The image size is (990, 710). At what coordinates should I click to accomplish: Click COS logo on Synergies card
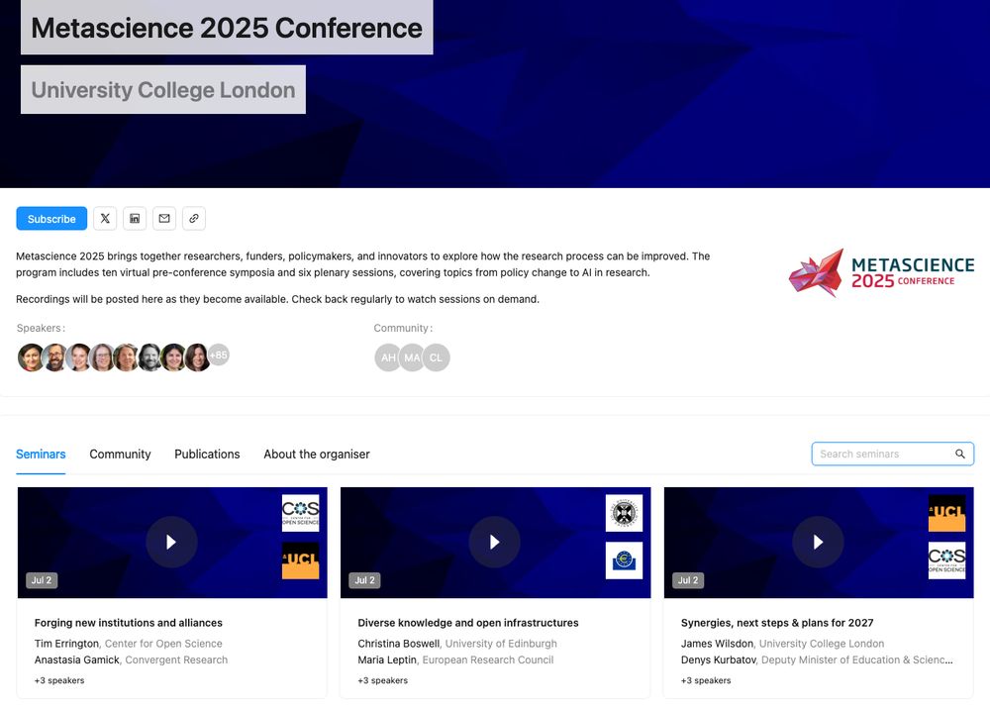point(947,560)
